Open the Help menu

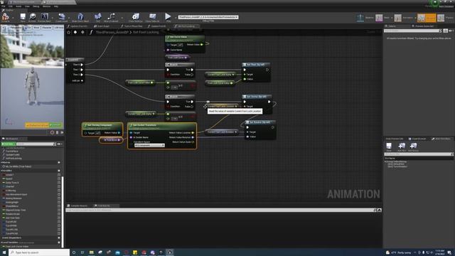tap(56, 6)
